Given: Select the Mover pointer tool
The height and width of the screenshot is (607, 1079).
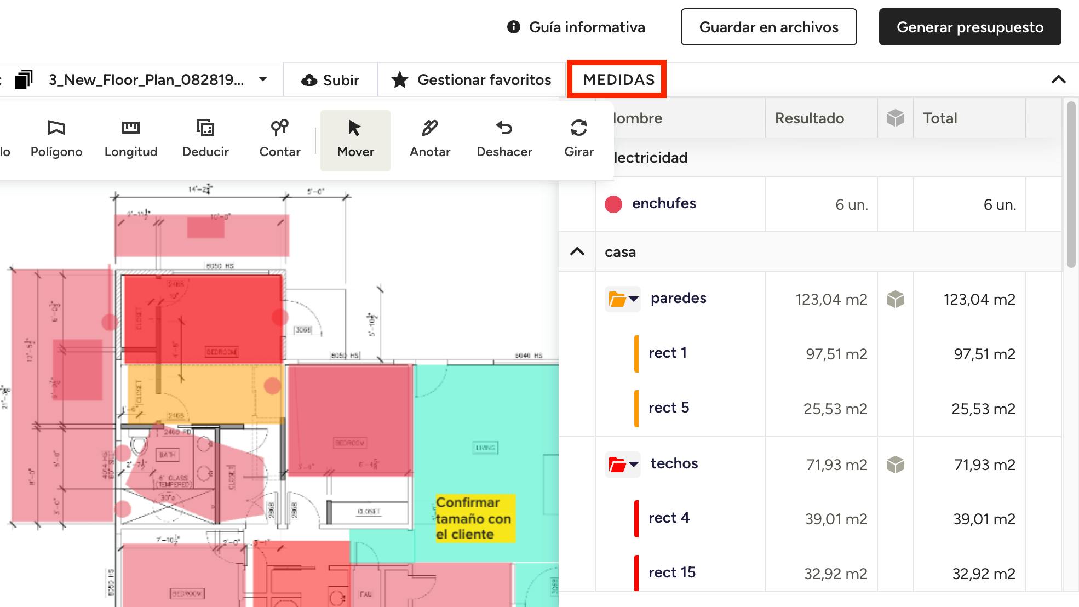Looking at the screenshot, I should pyautogui.click(x=355, y=139).
